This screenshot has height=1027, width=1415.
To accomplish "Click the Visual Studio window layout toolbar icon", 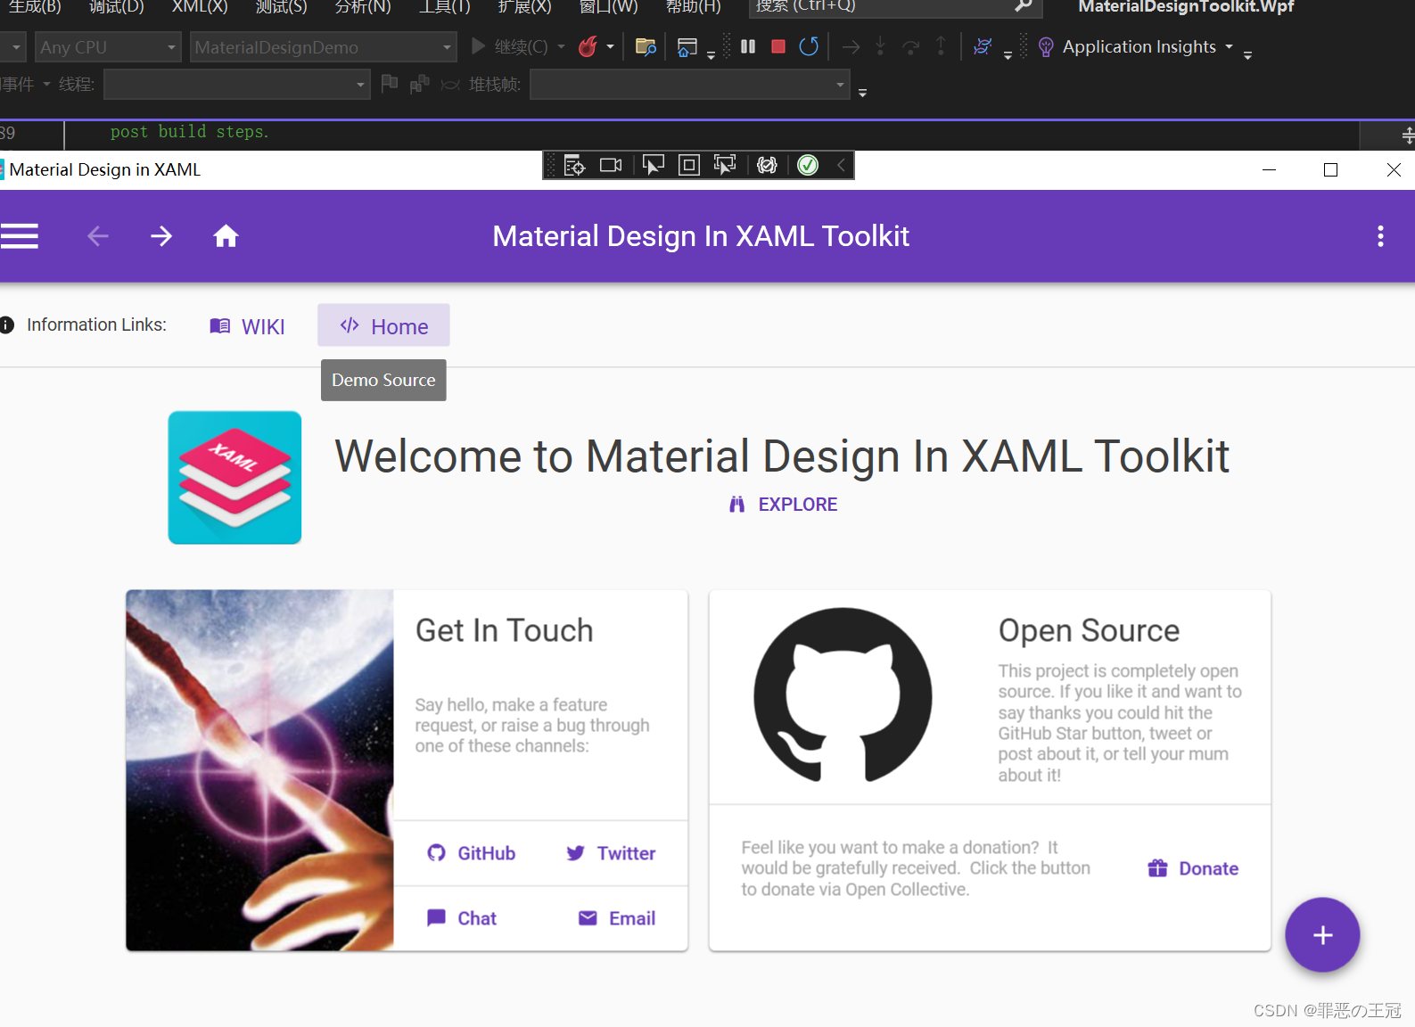I will (687, 47).
